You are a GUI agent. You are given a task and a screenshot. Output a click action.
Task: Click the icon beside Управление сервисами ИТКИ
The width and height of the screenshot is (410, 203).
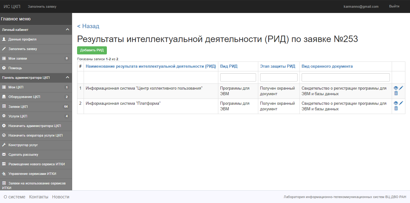click(x=4, y=174)
